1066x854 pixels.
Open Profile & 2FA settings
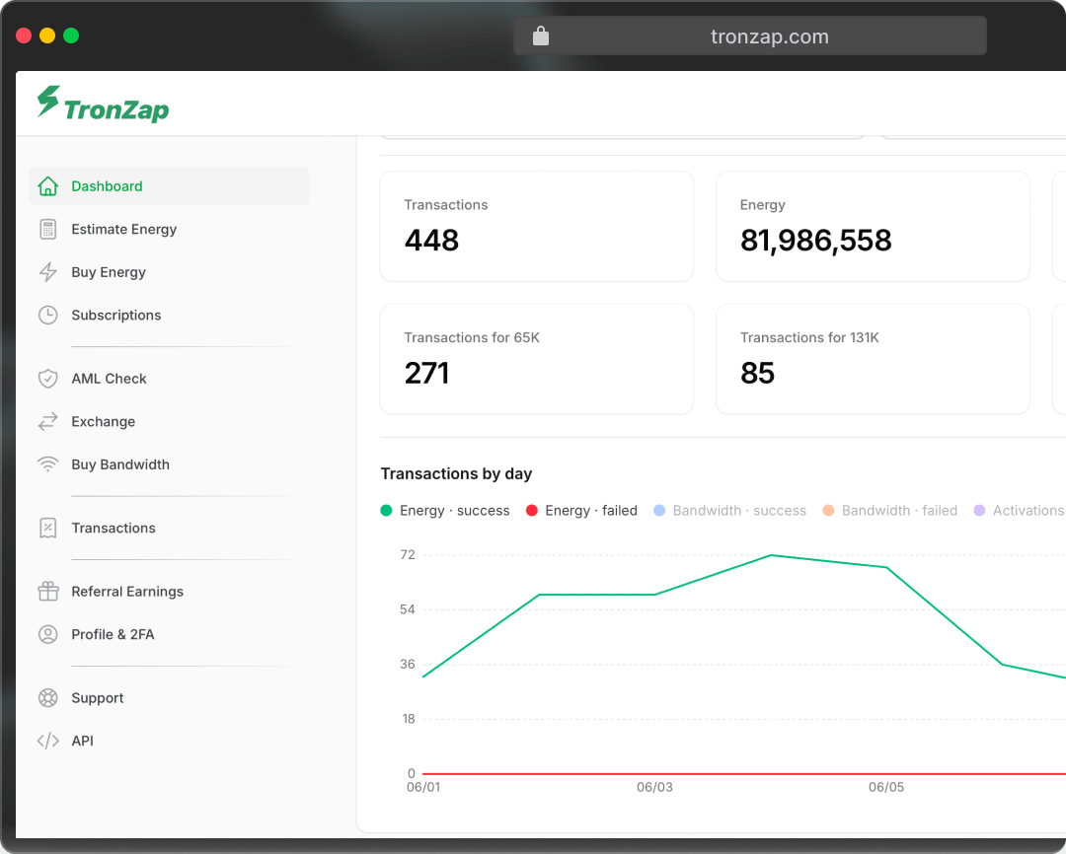pyautogui.click(x=170, y=634)
